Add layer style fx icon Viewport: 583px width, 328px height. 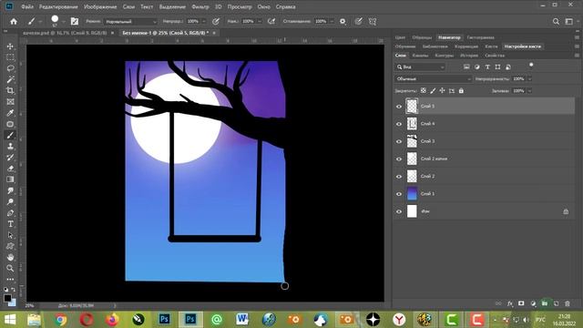coord(510,303)
